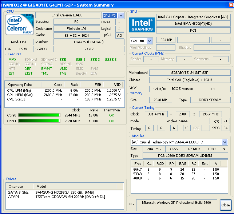Click the SSSE-3 feature label

tap(111, 60)
